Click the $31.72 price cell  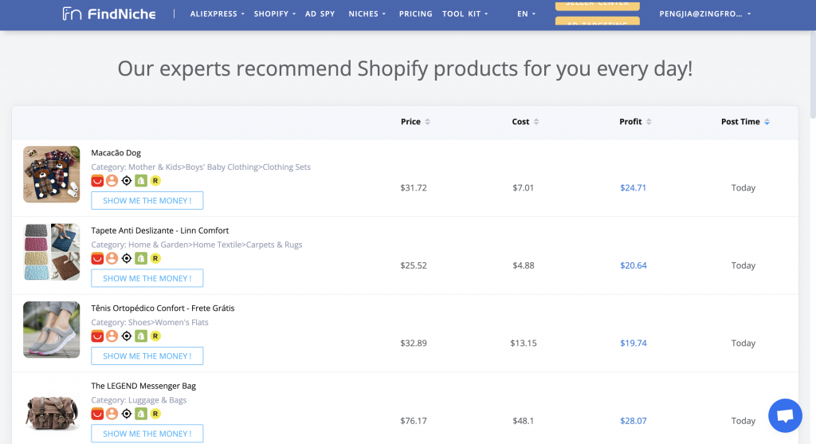pyautogui.click(x=414, y=188)
